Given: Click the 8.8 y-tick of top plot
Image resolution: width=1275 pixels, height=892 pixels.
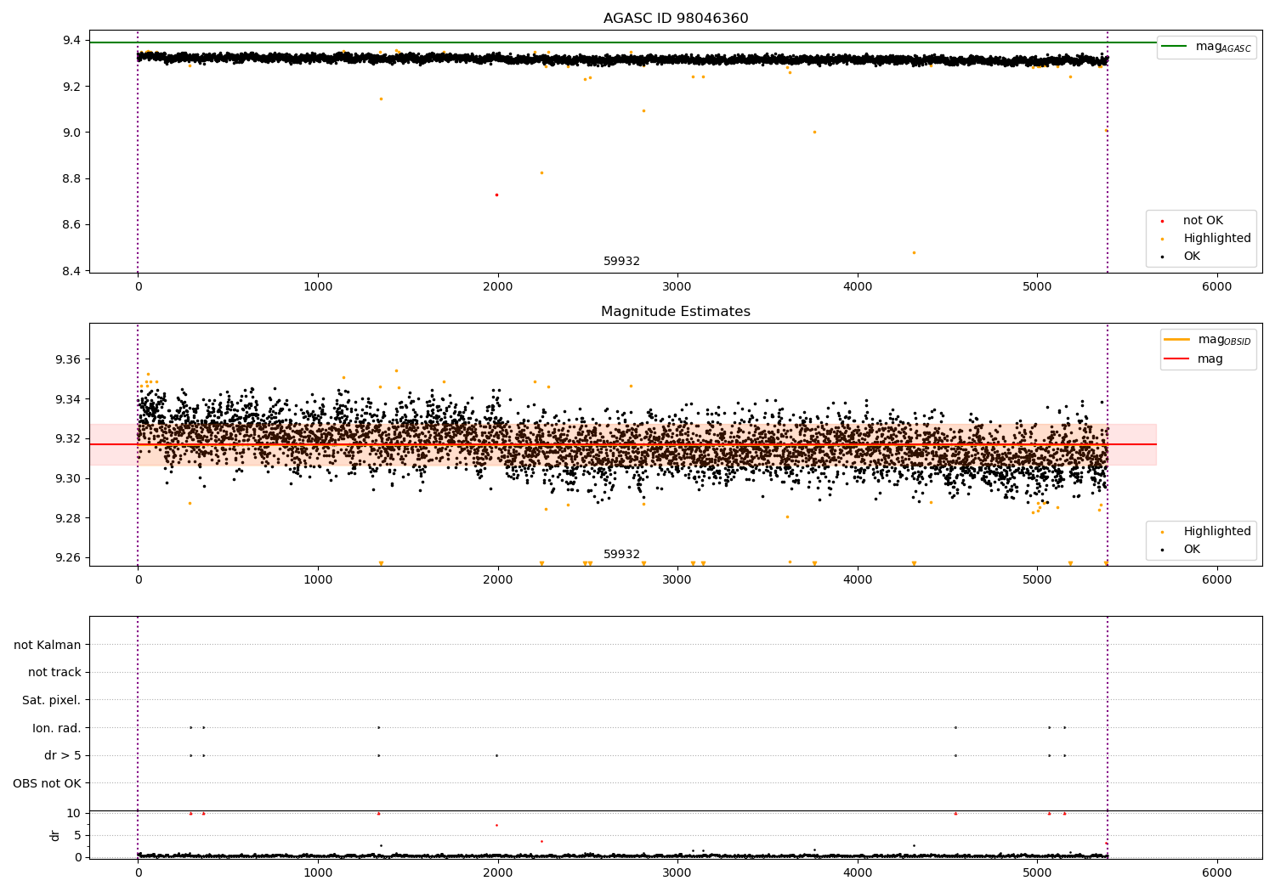Looking at the screenshot, I should coord(71,179).
